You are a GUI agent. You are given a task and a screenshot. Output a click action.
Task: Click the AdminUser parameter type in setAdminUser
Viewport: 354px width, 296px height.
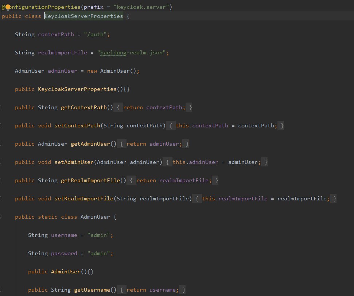[112, 162]
